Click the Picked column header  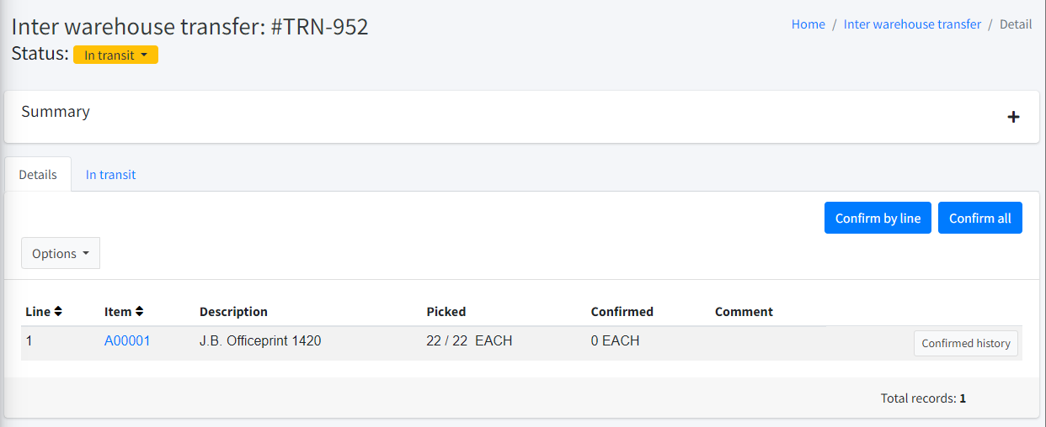click(x=446, y=312)
